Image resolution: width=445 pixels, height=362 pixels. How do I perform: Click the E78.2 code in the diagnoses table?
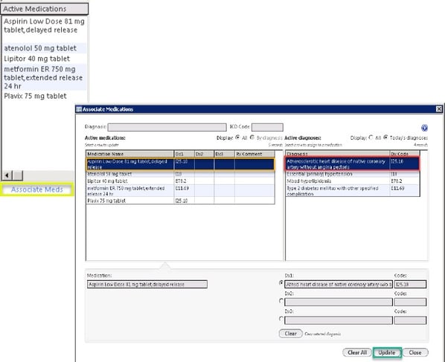pos(397,181)
